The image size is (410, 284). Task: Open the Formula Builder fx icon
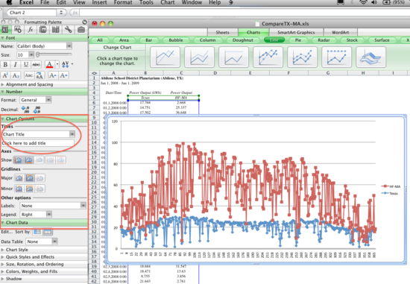[x=31, y=30]
